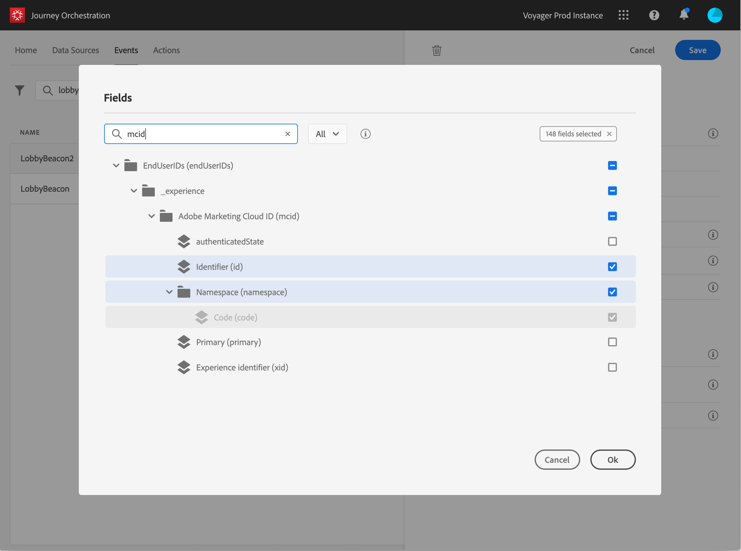
Task: Uncheck the Identifier (id) checkbox
Action: click(x=612, y=267)
